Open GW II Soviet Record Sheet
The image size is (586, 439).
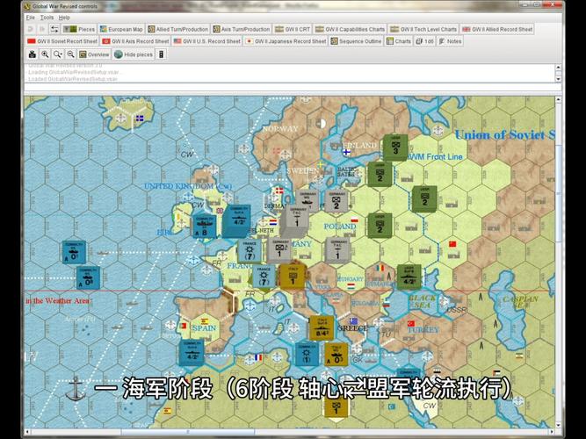[x=62, y=41]
